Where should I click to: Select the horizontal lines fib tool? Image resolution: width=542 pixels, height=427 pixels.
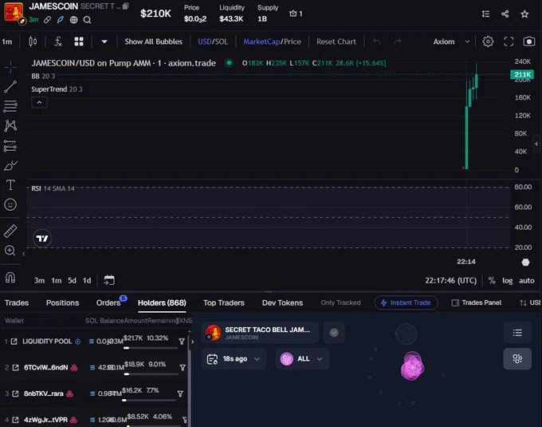tap(10, 106)
